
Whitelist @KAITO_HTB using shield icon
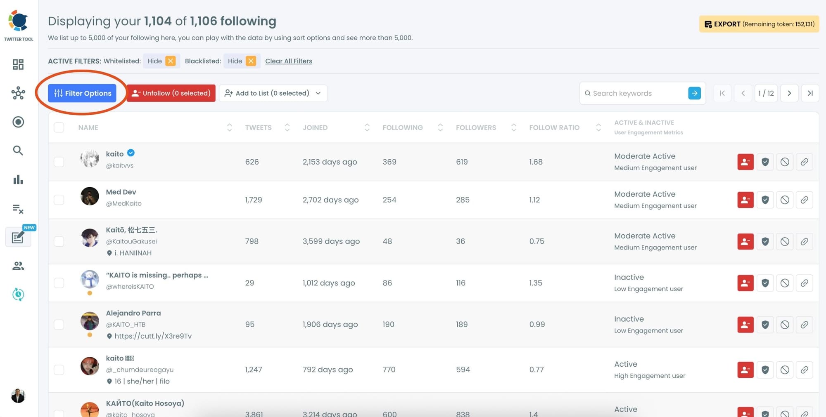(x=765, y=325)
